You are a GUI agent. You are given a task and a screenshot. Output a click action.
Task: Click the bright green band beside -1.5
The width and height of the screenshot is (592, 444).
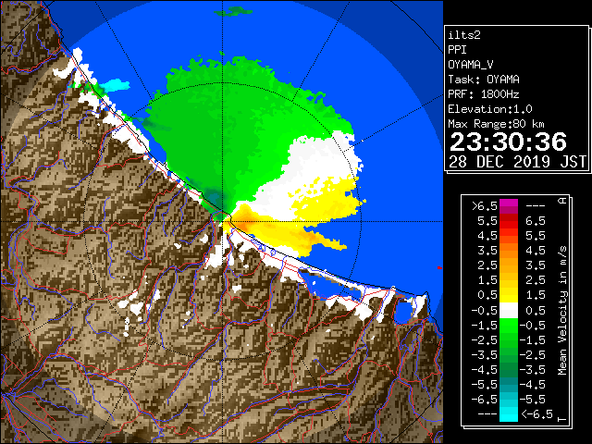tap(509, 326)
